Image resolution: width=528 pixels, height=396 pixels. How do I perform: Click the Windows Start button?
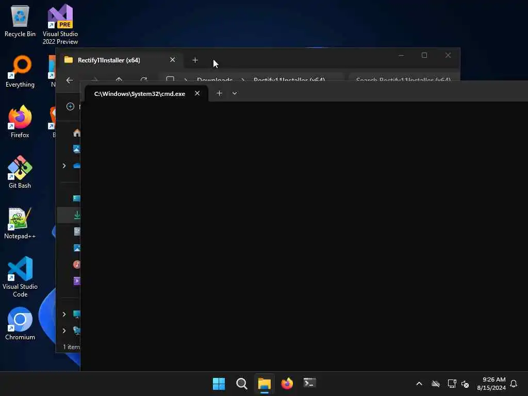219,384
